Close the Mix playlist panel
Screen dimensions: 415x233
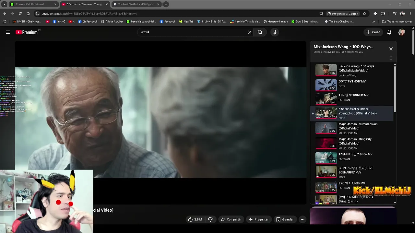(x=391, y=49)
